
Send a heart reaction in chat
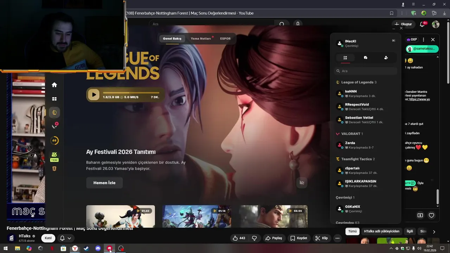click(431, 215)
